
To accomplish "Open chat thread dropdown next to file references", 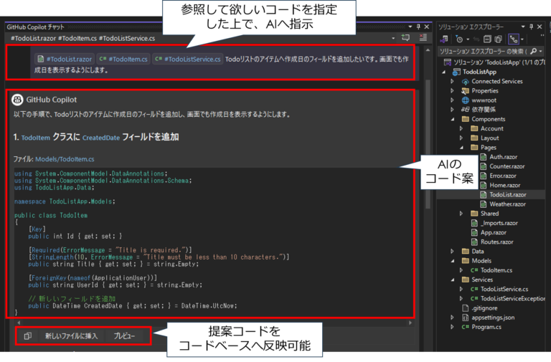I will click(x=393, y=38).
